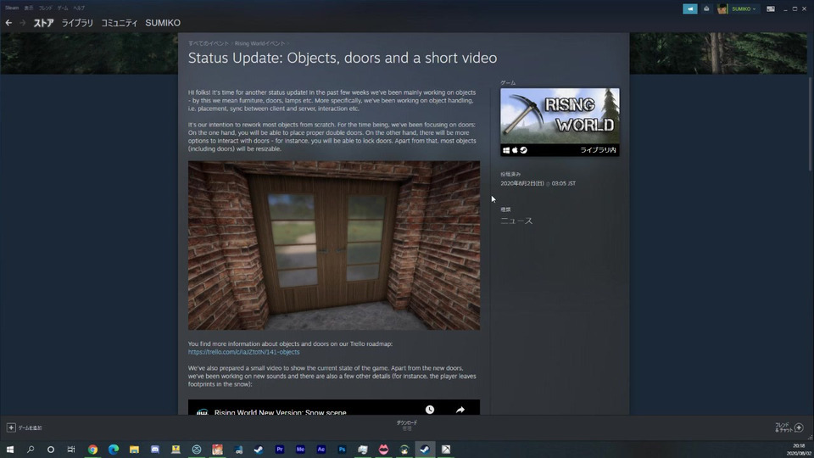Image resolution: width=814 pixels, height=458 pixels.
Task: Open the SUMIKO profile tab
Action: (163, 23)
